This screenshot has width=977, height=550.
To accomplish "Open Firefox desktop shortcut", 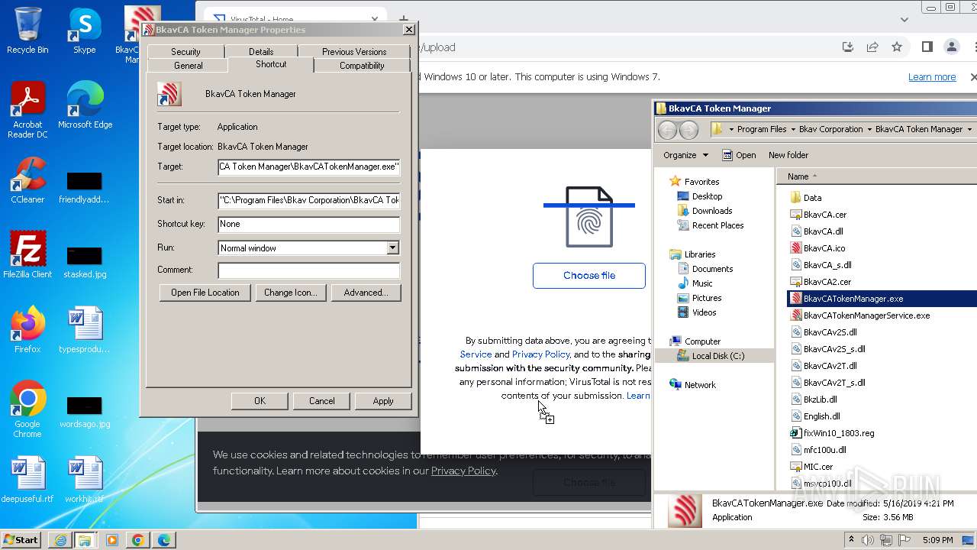I will pyautogui.click(x=27, y=330).
